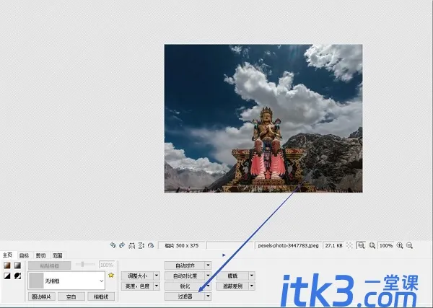
Task: Click the frame opacity slider
Action: [x=84, y=265]
